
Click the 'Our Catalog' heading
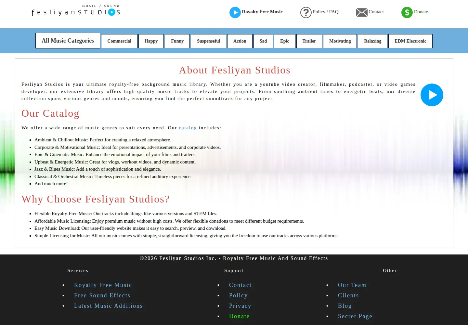[x=50, y=113]
